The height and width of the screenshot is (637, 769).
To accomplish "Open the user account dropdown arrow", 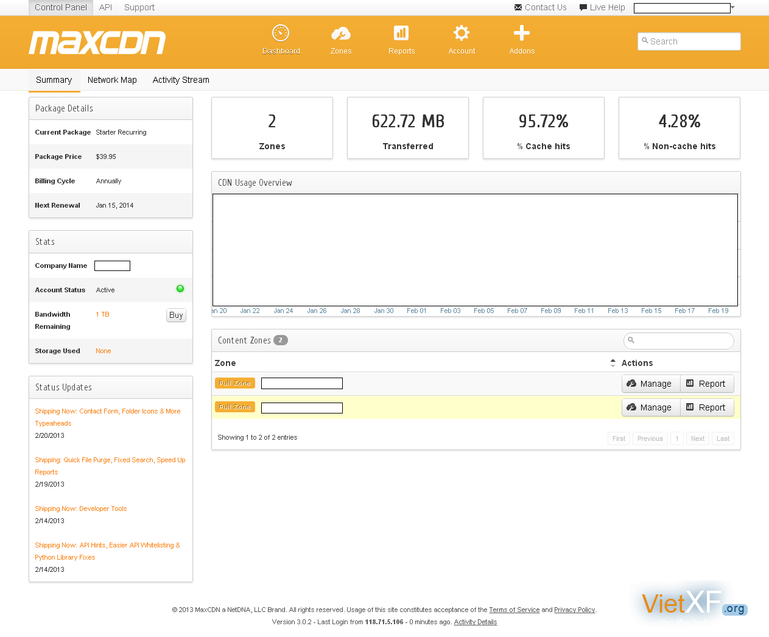I will 733,8.
